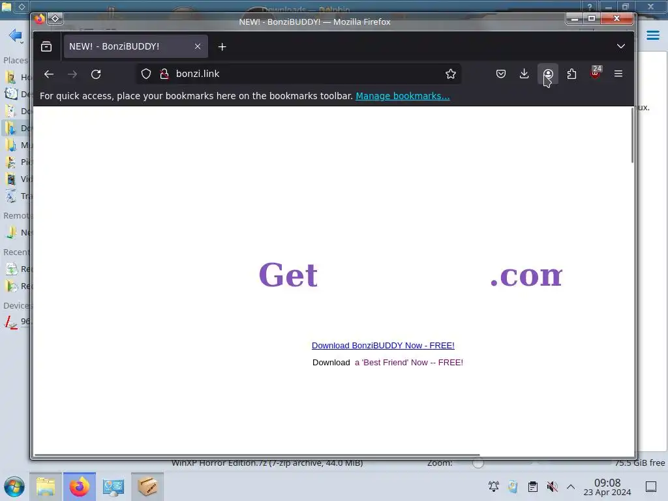This screenshot has height=501, width=668.
Task: Click the vertical page scrollbar
Action: pos(632,136)
